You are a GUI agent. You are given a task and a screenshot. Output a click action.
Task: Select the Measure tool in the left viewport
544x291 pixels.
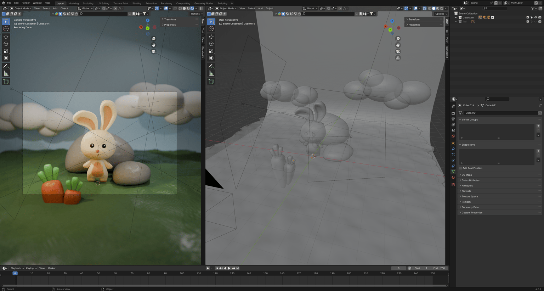(x=6, y=73)
